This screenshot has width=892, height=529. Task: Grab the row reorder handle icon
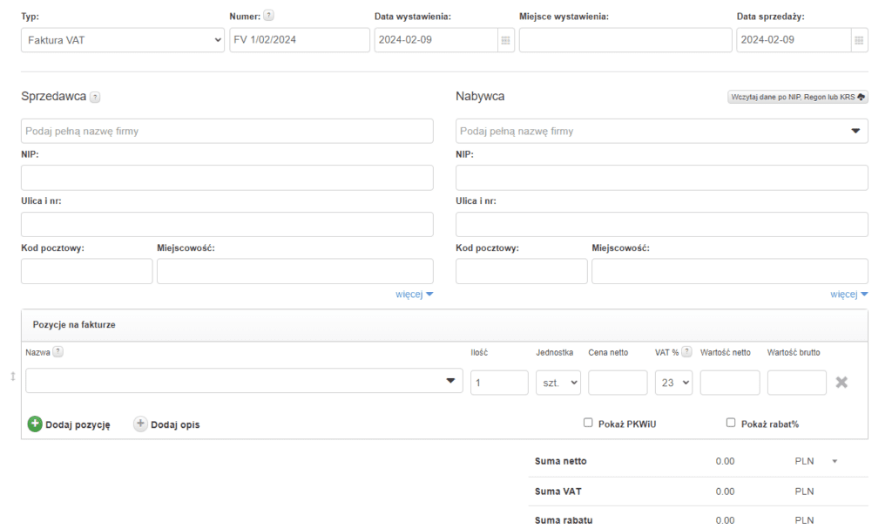(12, 376)
